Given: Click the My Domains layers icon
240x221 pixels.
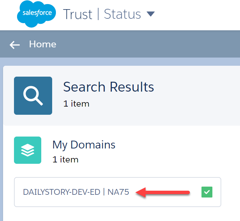Looking at the screenshot, I should coord(28,150).
